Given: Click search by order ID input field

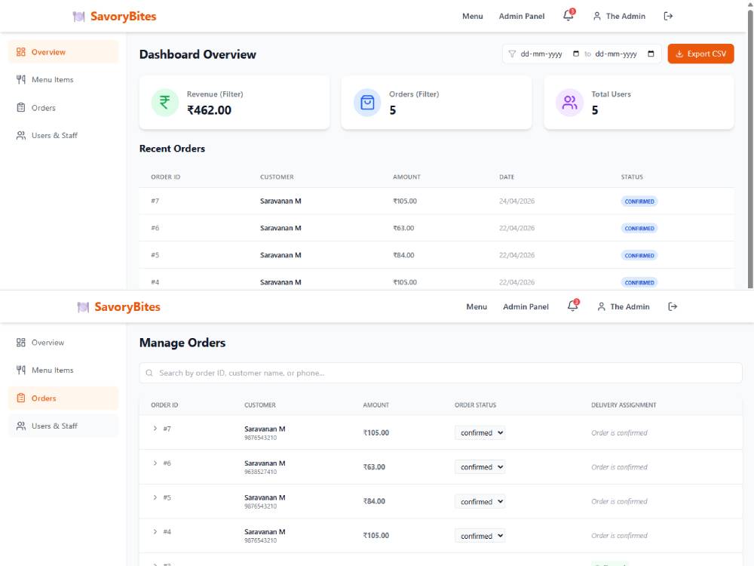Looking at the screenshot, I should [440, 373].
